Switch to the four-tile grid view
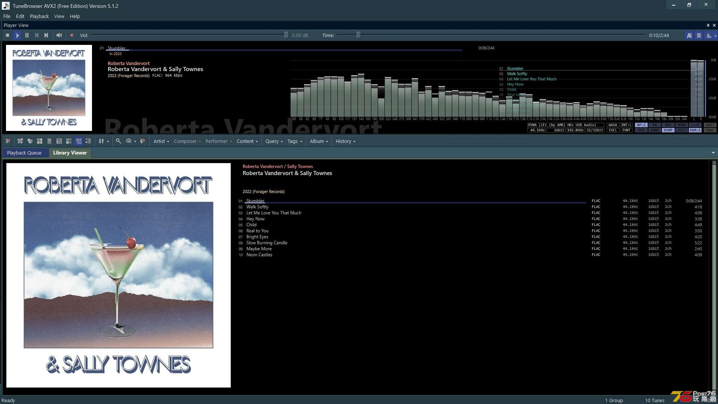718x404 pixels. pyautogui.click(x=40, y=141)
